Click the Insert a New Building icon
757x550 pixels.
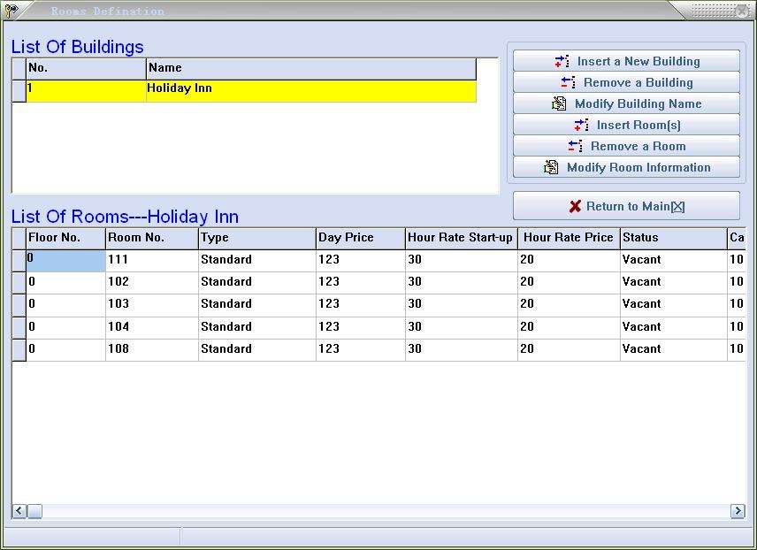pyautogui.click(x=562, y=61)
